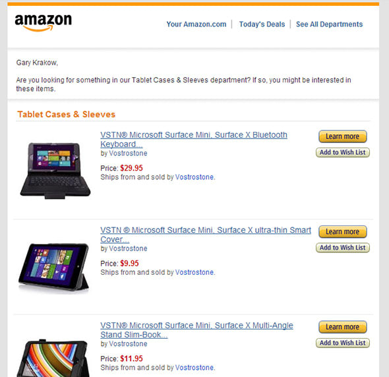Click Learn more for Multi-Angle Stand case
Image resolution: width=389 pixels, height=377 pixels.
(342, 327)
